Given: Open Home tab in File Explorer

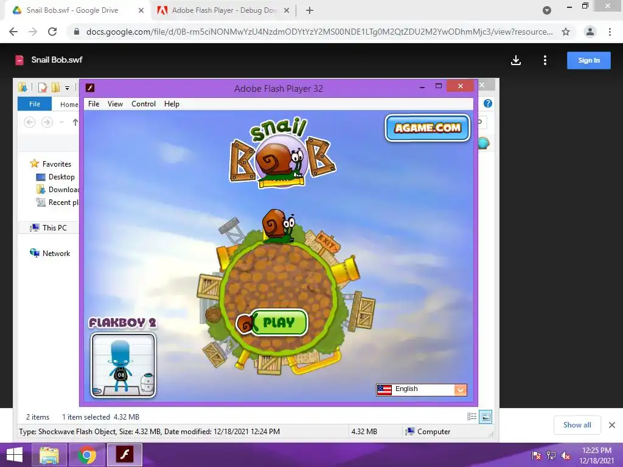Looking at the screenshot, I should pyautogui.click(x=69, y=105).
